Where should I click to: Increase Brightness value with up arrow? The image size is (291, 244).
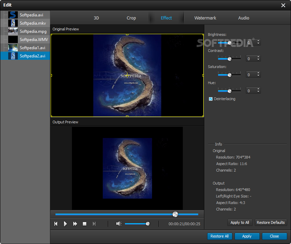tap(258, 41)
